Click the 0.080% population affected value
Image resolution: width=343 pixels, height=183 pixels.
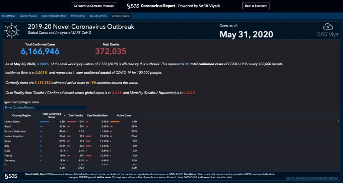pos(43,64)
